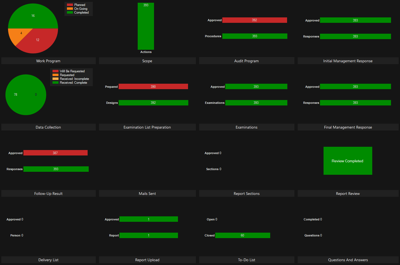The height and width of the screenshot is (265, 400).
Task: Select the Completed green legend swatch
Action: coord(70,13)
